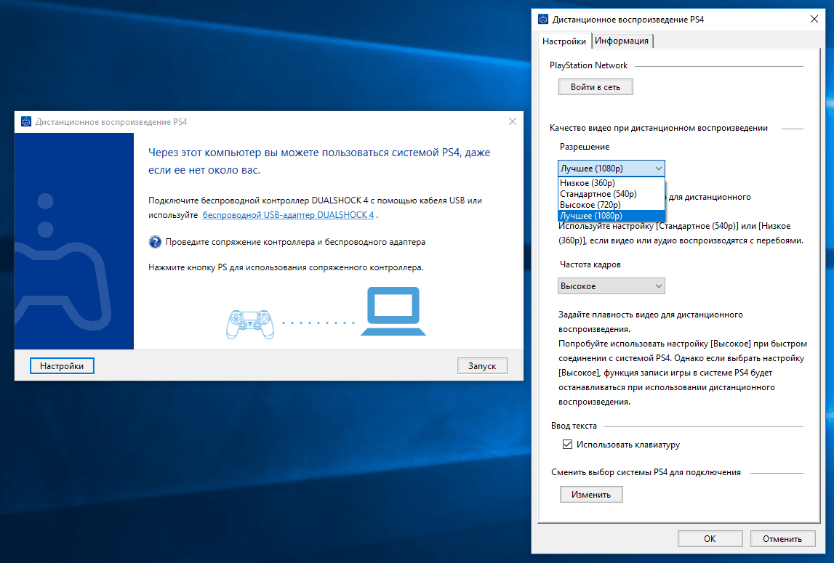Click the Изменить button
The width and height of the screenshot is (834, 563).
[591, 495]
